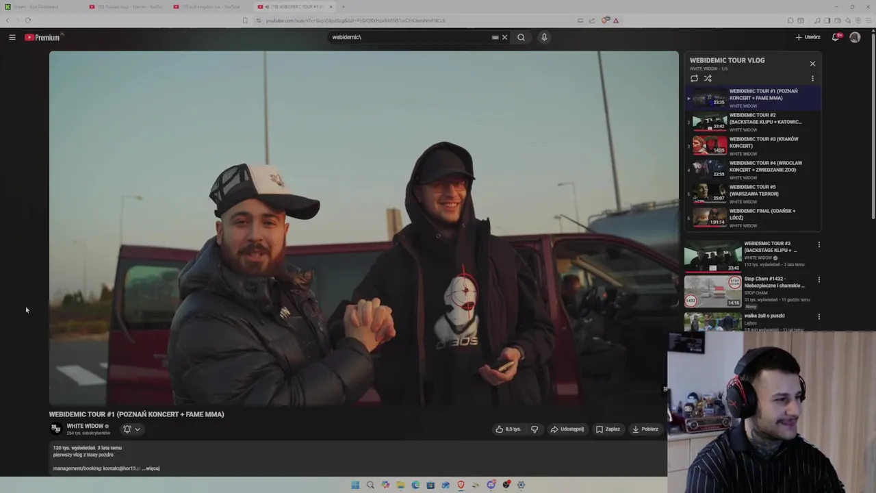Image resolution: width=876 pixels, height=493 pixels.
Task: Open options for the Stop Cham #1432 video
Action: (819, 280)
